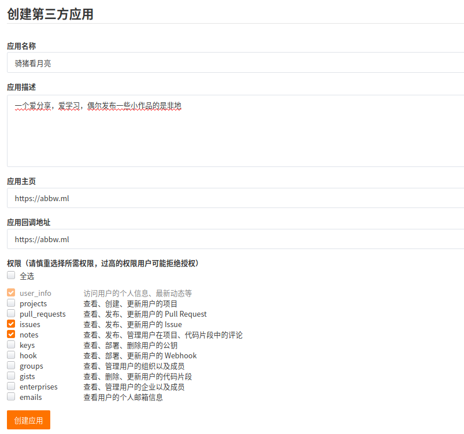Click description 查看、部署、删除用户的公钥

131,346
